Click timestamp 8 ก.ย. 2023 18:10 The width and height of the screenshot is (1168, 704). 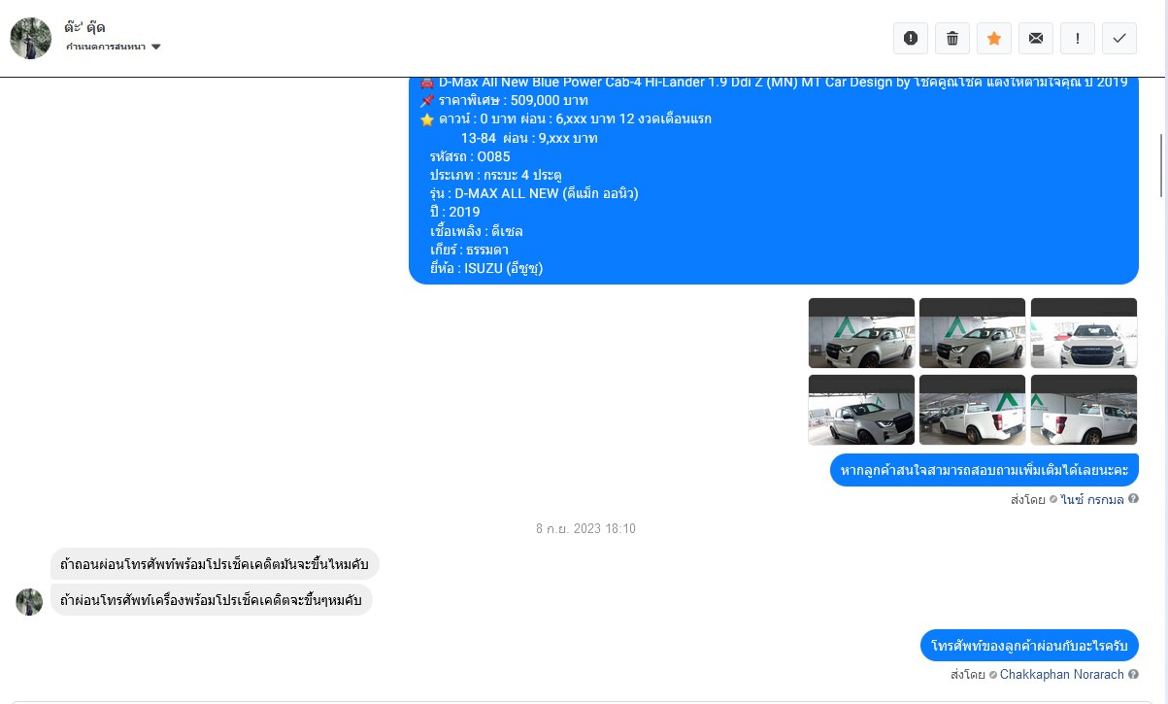tap(585, 529)
